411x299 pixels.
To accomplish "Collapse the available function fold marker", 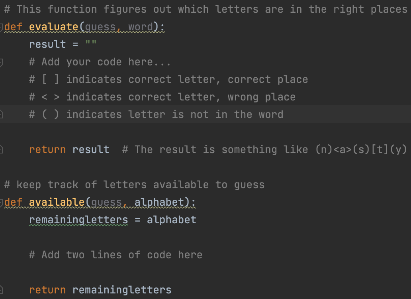I will click(1, 203).
